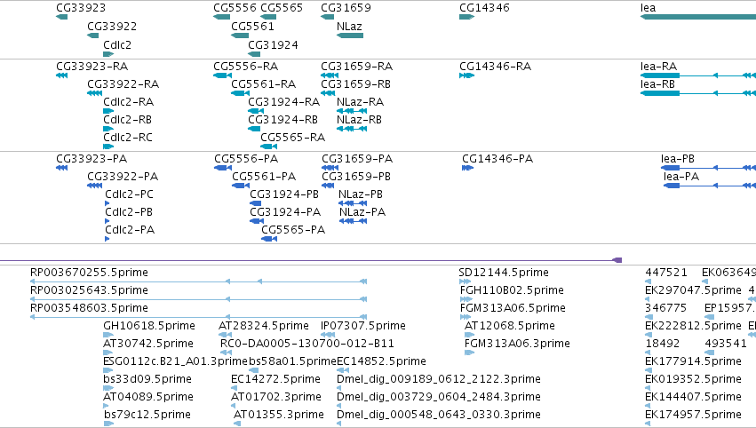Click transcript Cdlc2-RB

(127, 120)
